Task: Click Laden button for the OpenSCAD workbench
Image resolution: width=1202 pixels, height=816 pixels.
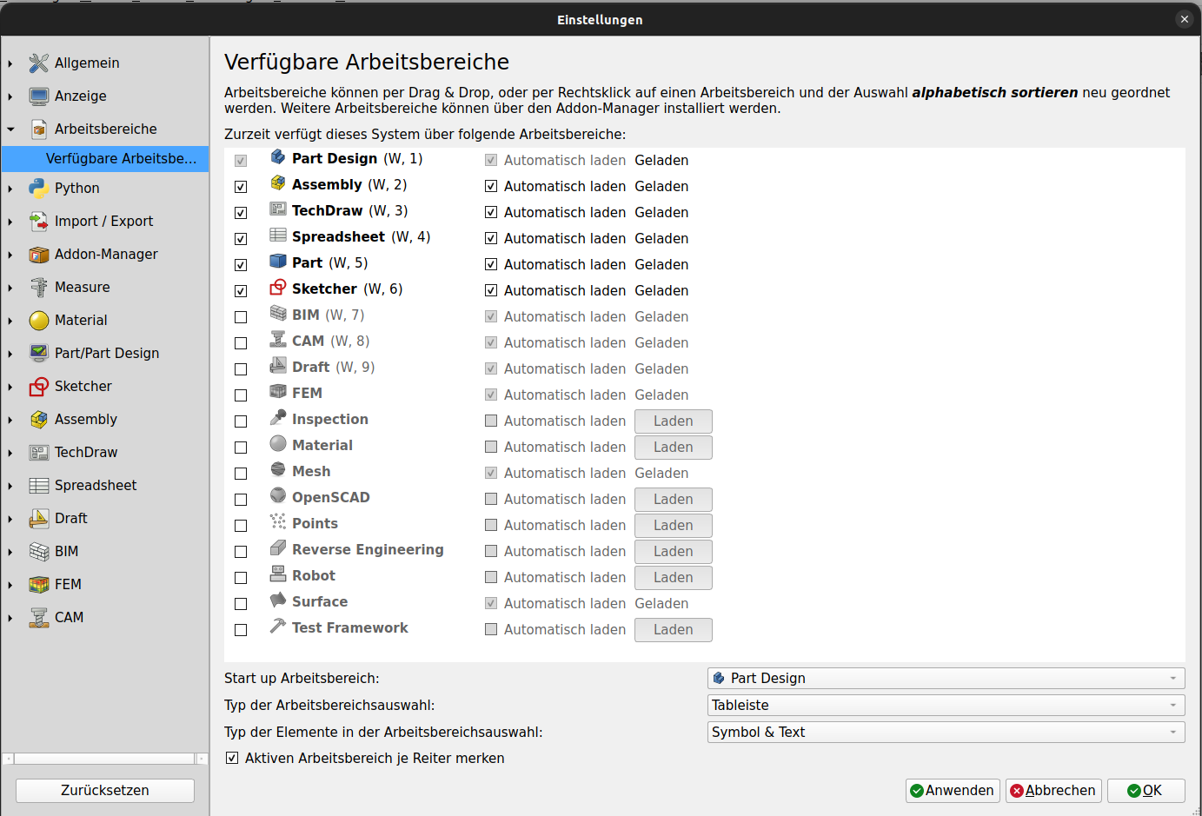Action: point(673,499)
